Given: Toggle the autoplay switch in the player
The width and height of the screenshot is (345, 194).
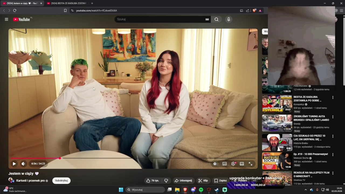Looking at the screenshot, I should pos(215,164).
